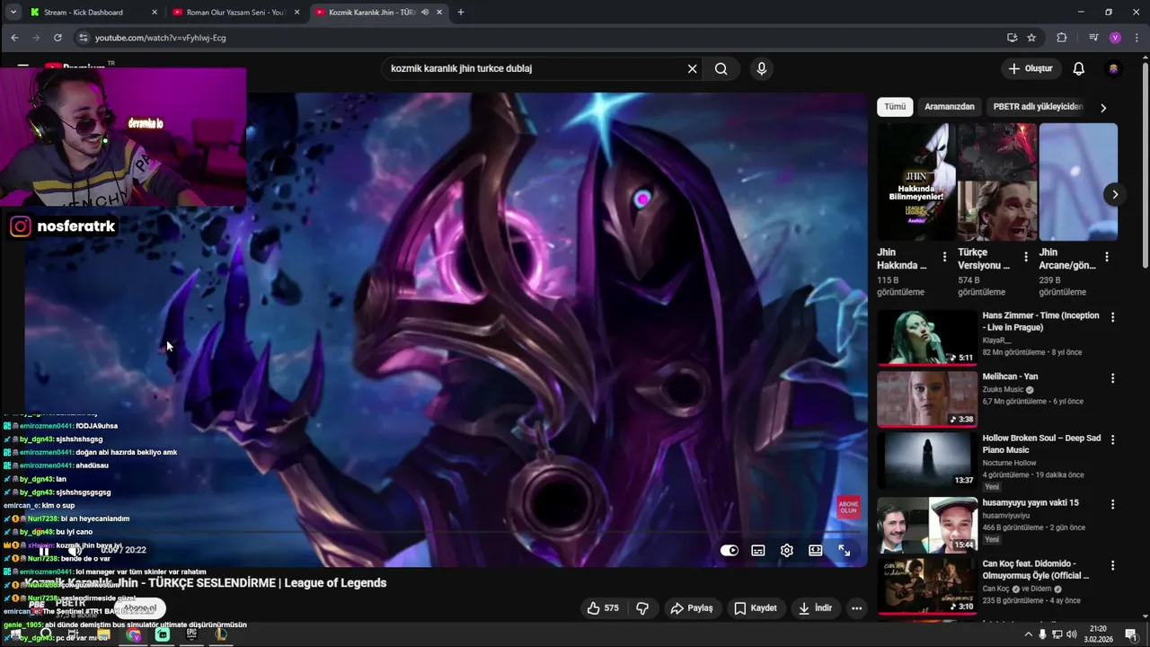Toggle subtitles/captions in the player
Screen dimensions: 1150x647
[x=758, y=550]
